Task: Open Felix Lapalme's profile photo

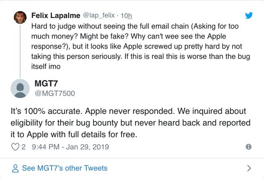Action: (20, 17)
